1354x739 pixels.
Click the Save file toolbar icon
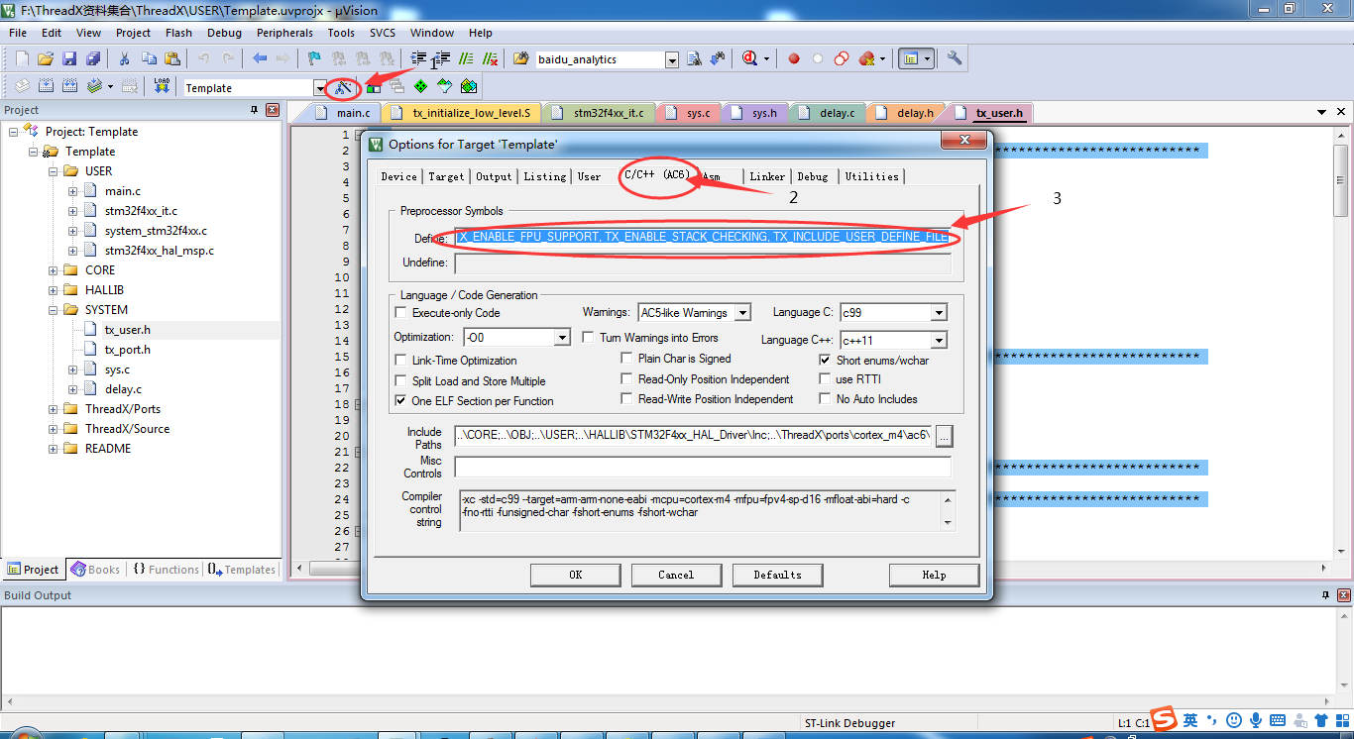coord(69,59)
